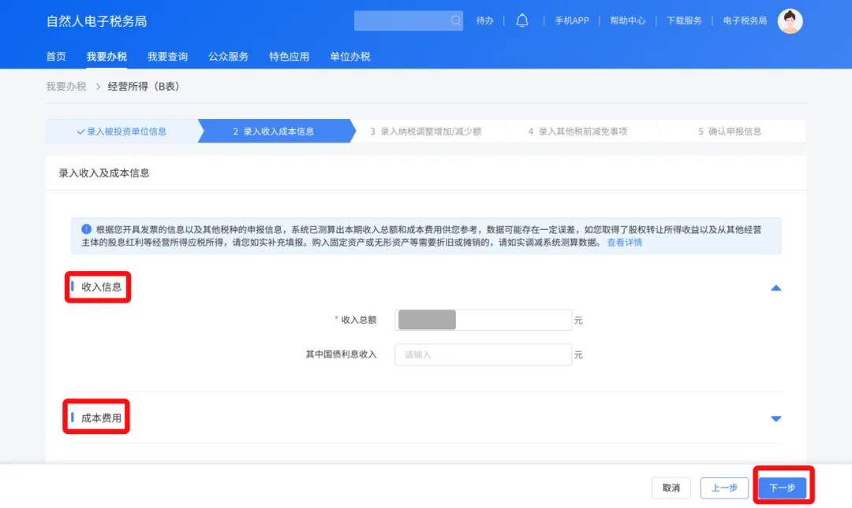Open 电子税务局 from the top bar
The height and width of the screenshot is (508, 852).
point(744,20)
